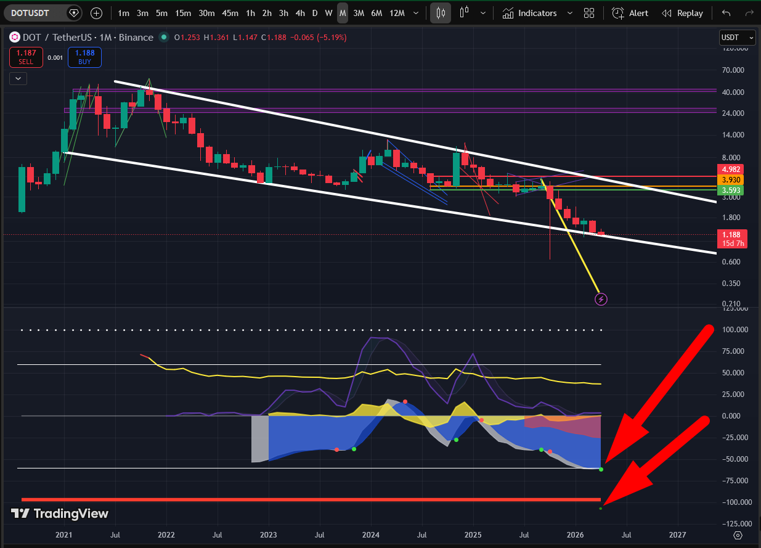761x548 pixels.
Task: Click the 2021 label on time axis
Action: 64,535
